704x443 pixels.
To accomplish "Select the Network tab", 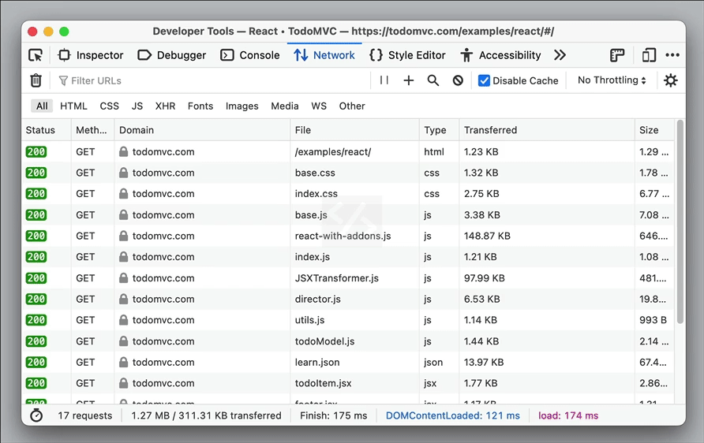I will pyautogui.click(x=324, y=55).
